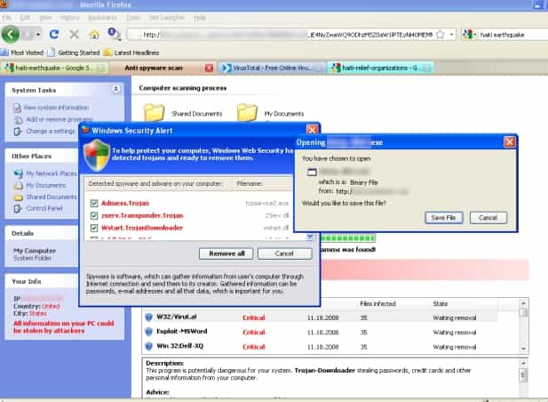
Task: Toggle the Wstart.TrojanDownloader checkbox
Action: tap(93, 228)
